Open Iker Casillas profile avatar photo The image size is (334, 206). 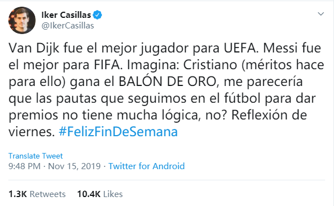22,20
